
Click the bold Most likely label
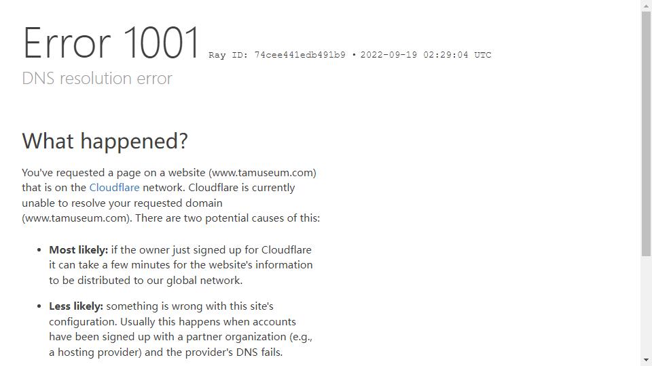tap(79, 250)
